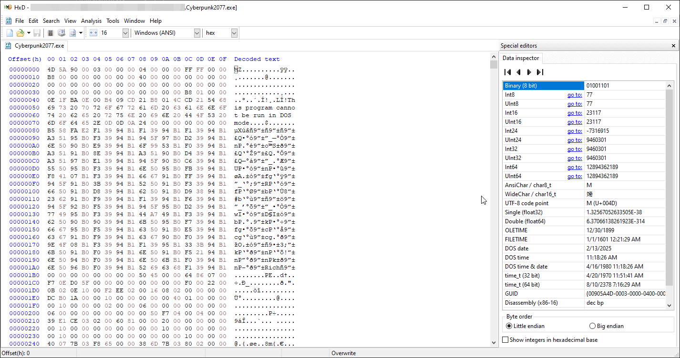Open the Edit menu
The image size is (680, 358).
[33, 21]
